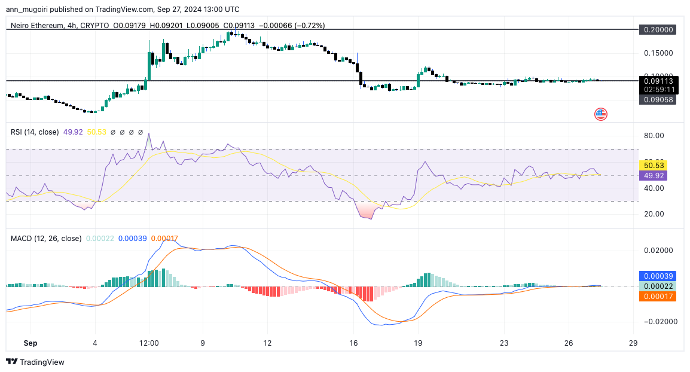Toggle the last hidden-value symbol in RSI legend
Image resolution: width=690 pixels, height=372 pixels.
(x=140, y=132)
